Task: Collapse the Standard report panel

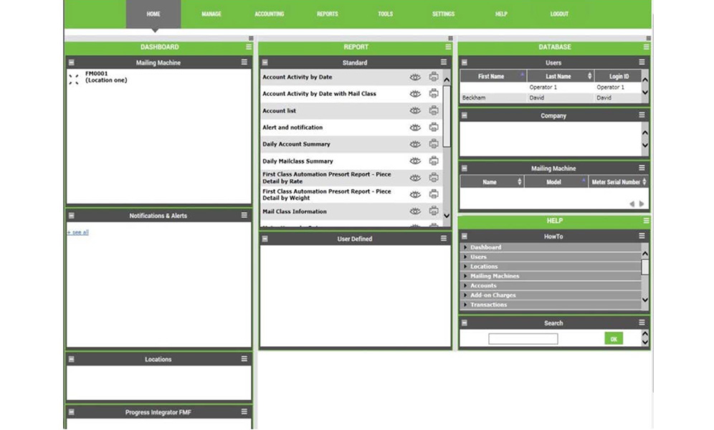Action: coord(265,63)
